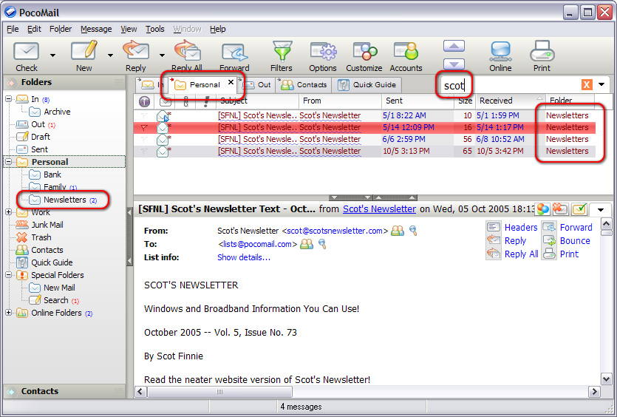Toggle flag on the 5/14 newsletter message
Image resolution: width=617 pixels, height=417 pixels.
click(145, 127)
